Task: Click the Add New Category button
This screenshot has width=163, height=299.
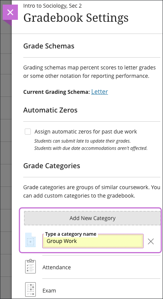Action: 93,218
